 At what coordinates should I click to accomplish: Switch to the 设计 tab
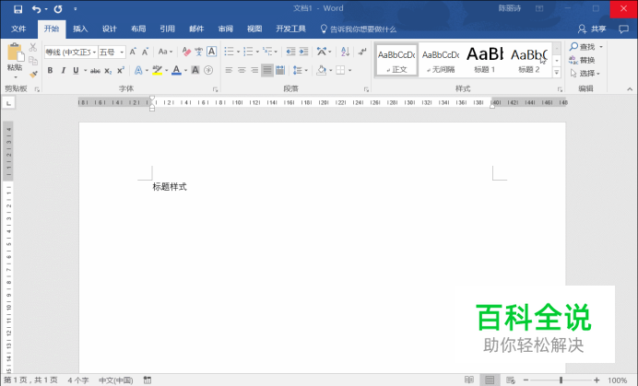point(109,29)
